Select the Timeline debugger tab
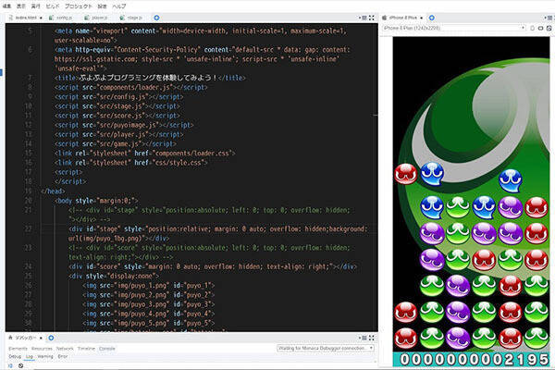Image resolution: width=555 pixels, height=370 pixels. [x=86, y=348]
